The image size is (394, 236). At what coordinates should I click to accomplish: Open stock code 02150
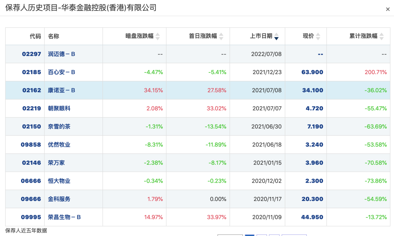point(31,126)
